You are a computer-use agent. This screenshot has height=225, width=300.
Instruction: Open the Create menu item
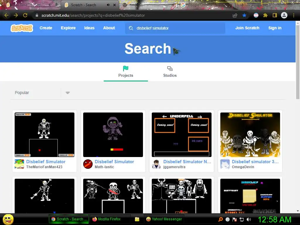coord(46,28)
